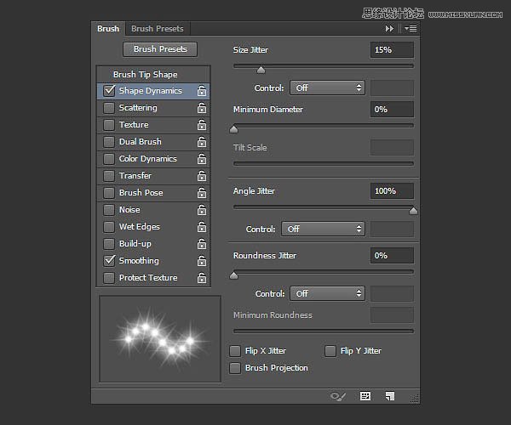Viewport: 511px width, 425px height.
Task: Enable the Brush Pose checkbox
Action: [109, 193]
